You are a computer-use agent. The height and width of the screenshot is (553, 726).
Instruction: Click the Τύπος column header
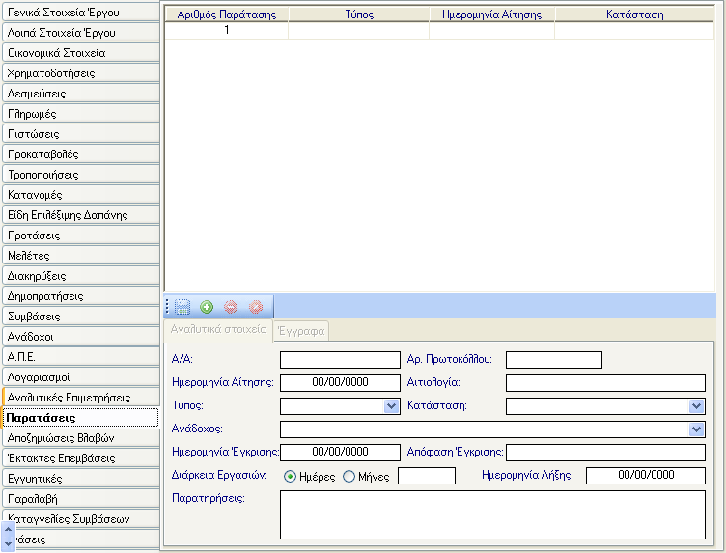pyautogui.click(x=359, y=14)
